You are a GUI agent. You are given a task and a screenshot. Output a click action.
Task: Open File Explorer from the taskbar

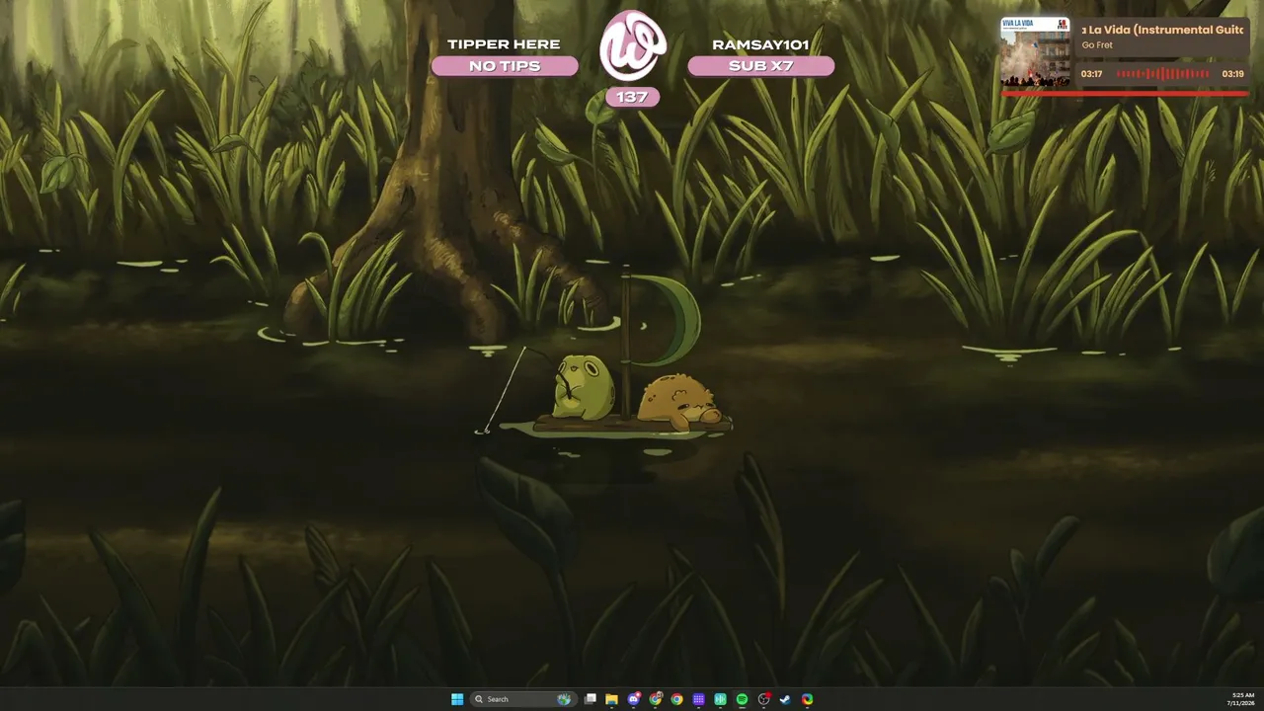click(x=612, y=699)
